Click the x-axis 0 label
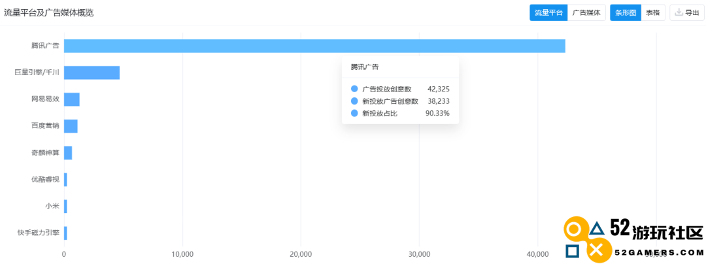Screen dimensions: 706x264 (64, 255)
